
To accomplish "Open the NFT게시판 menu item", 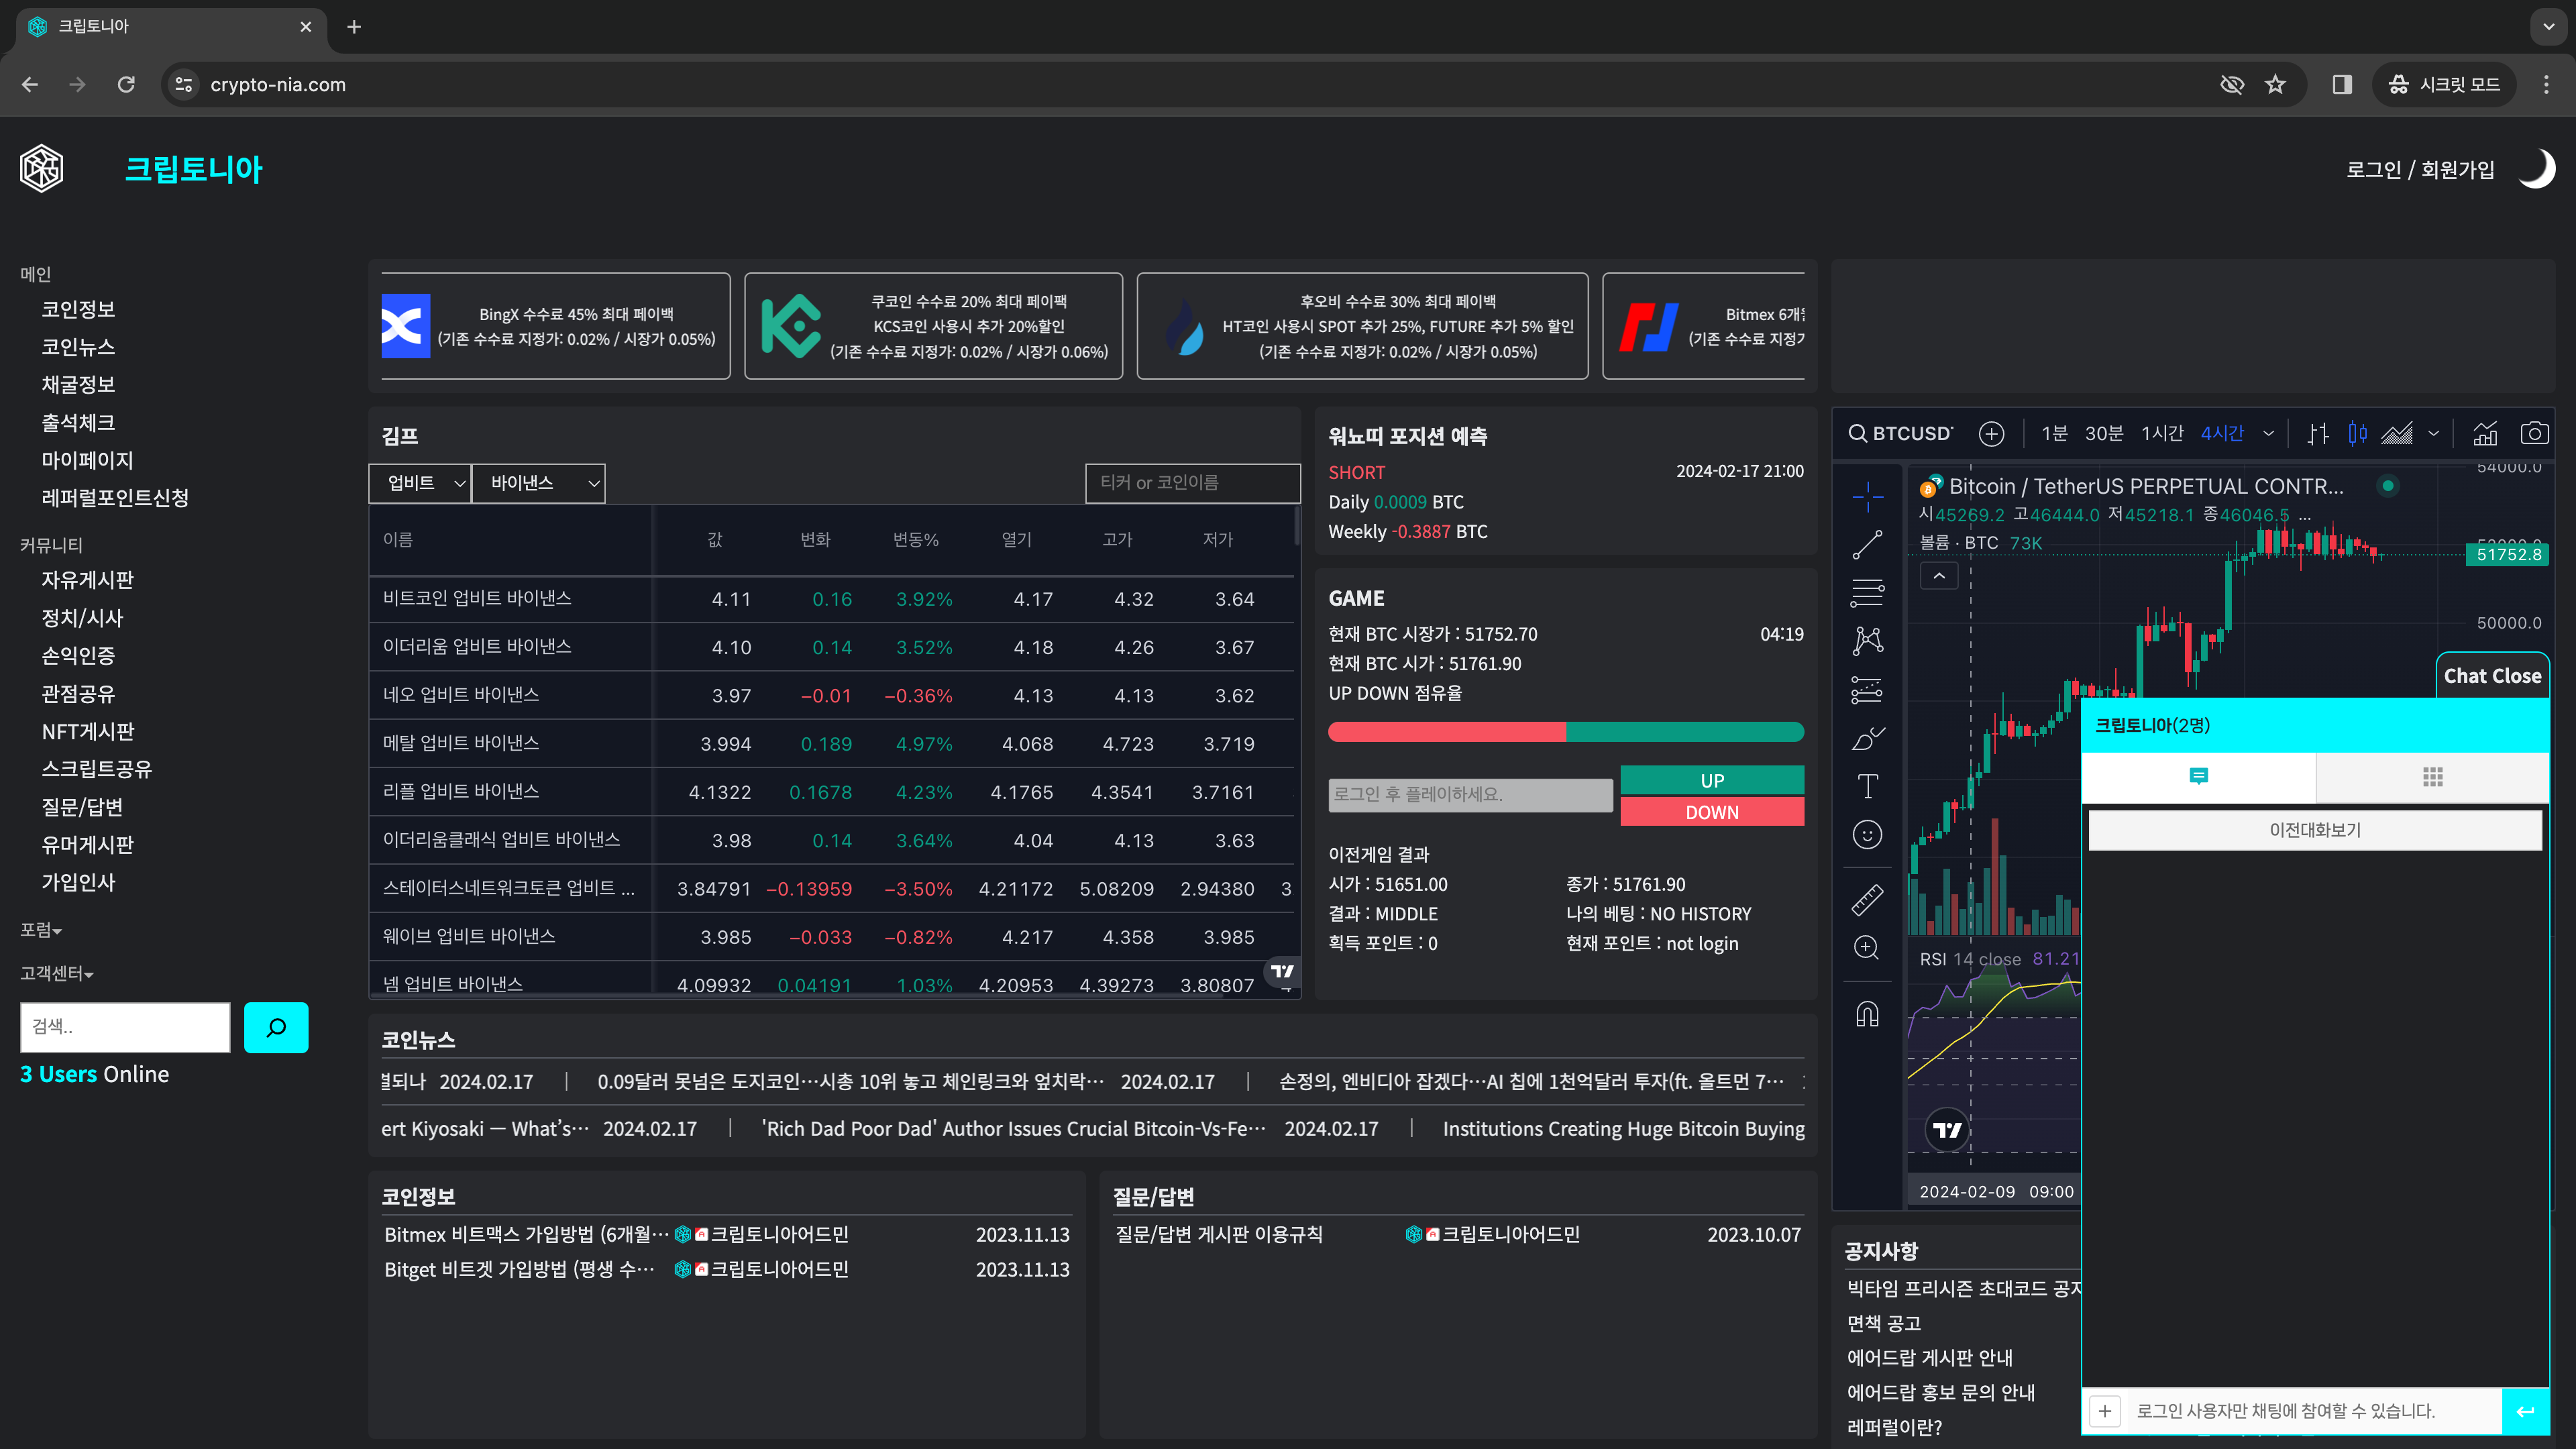I will pos(88,731).
